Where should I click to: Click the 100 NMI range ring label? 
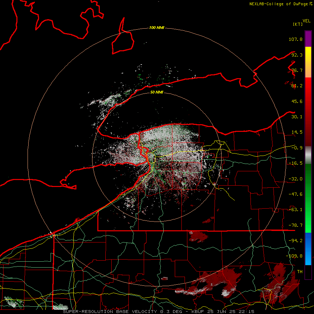point(157,28)
